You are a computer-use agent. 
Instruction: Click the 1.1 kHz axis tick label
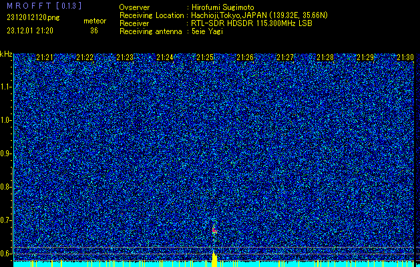(x=5, y=87)
